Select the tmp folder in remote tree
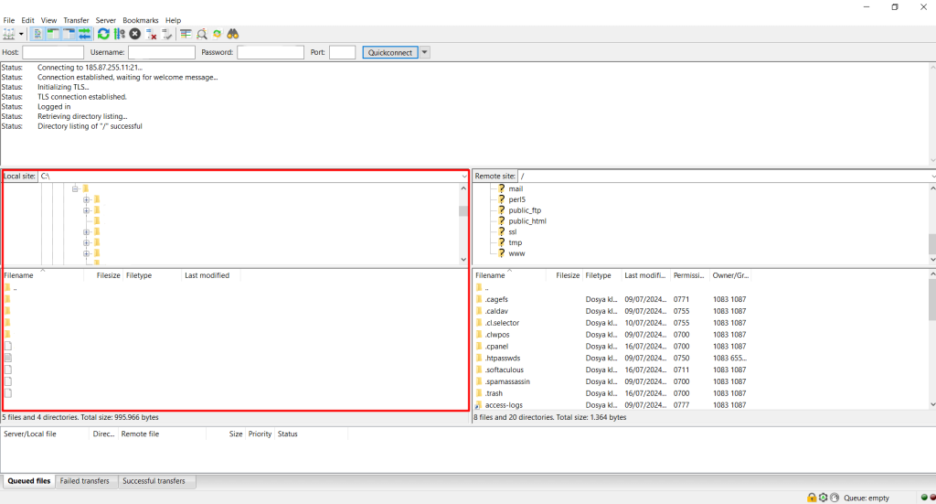Image resolution: width=936 pixels, height=504 pixels. pyautogui.click(x=516, y=242)
